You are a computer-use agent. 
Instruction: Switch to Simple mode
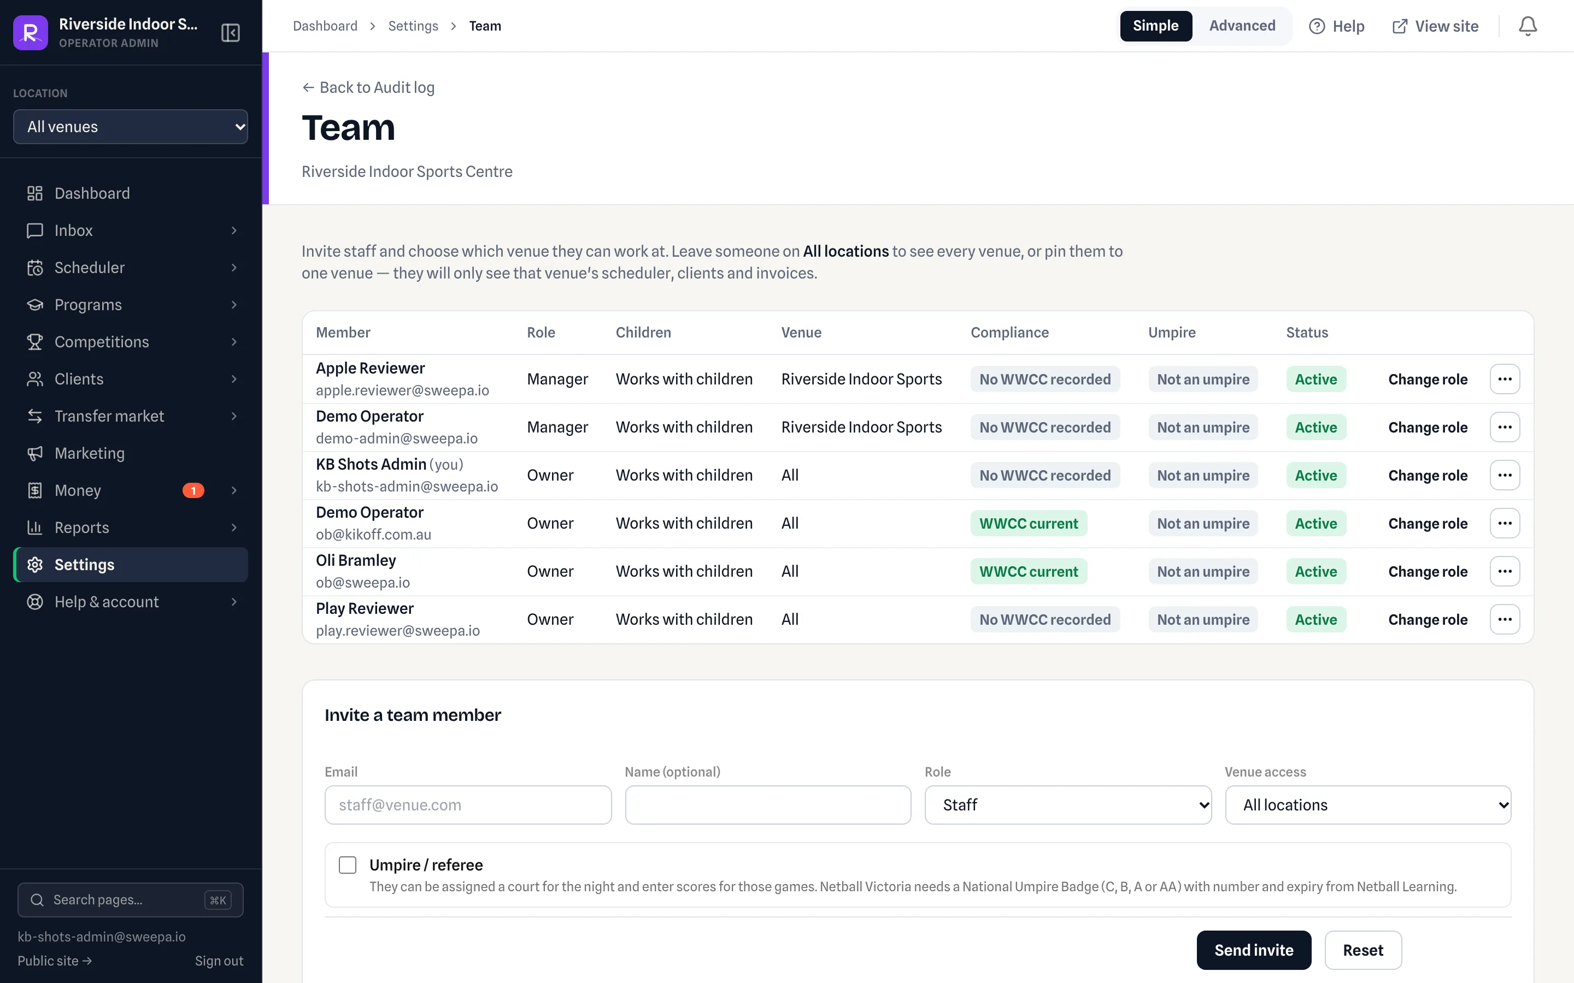coord(1155,26)
